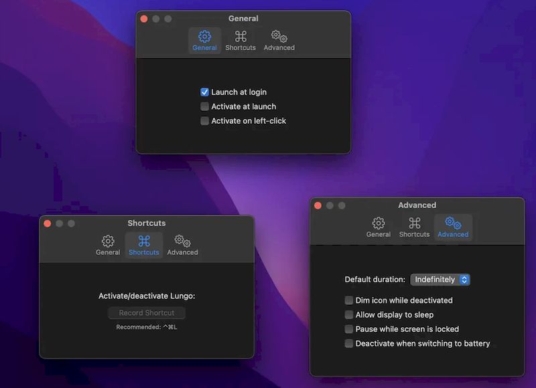Image resolution: width=536 pixels, height=388 pixels.
Task: Open the Shortcuts tab in the General window
Action: 241,41
